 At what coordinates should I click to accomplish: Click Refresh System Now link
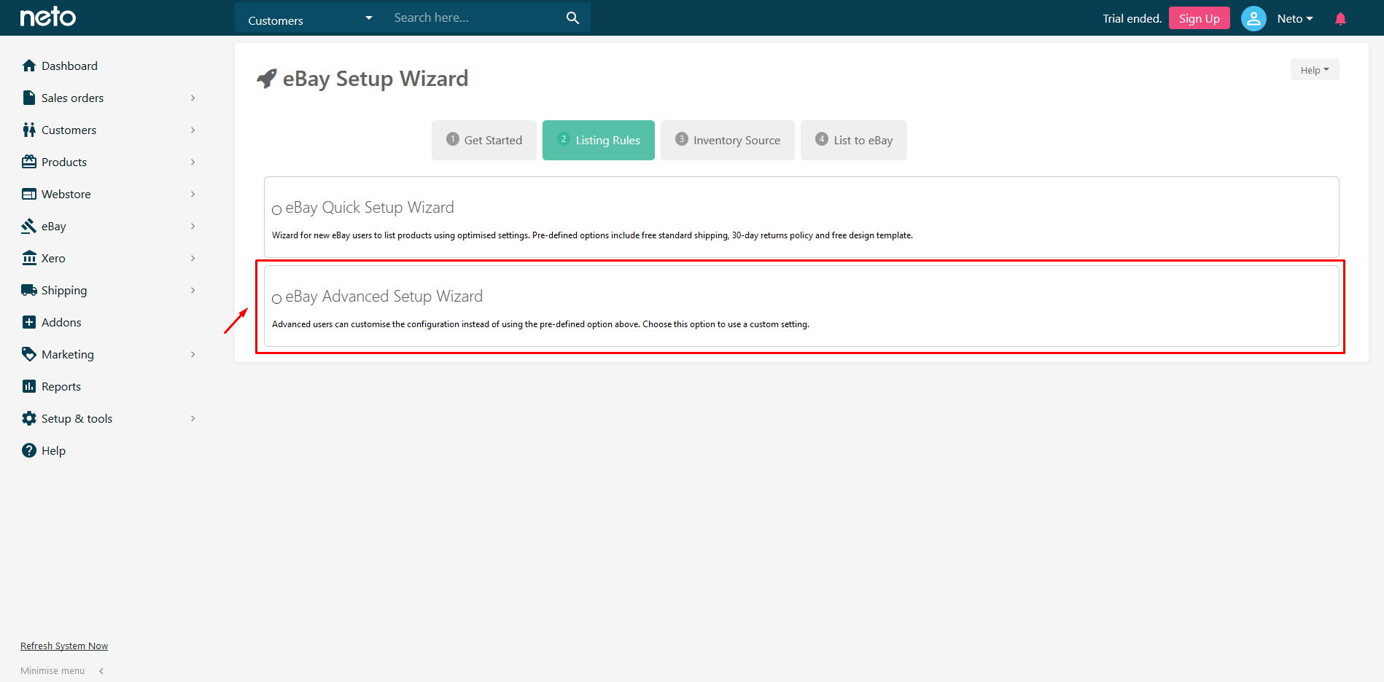64,646
